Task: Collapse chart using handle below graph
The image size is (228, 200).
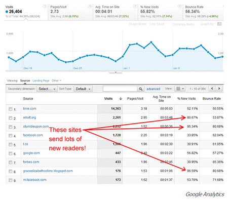Action: 116,72
